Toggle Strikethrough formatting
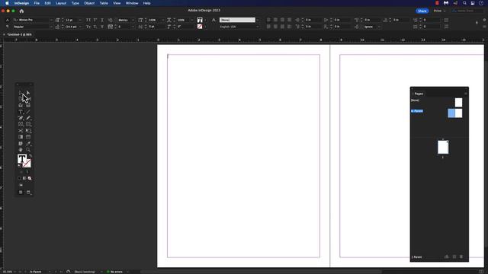488x274 pixels. click(102, 27)
